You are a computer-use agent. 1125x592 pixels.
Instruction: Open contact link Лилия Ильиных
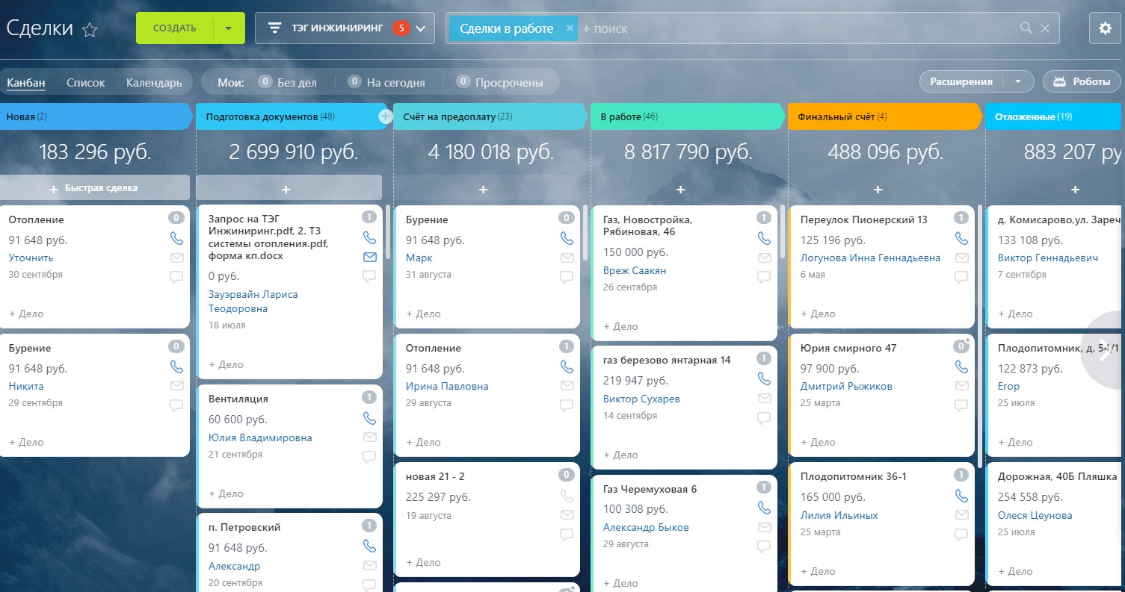click(x=839, y=515)
